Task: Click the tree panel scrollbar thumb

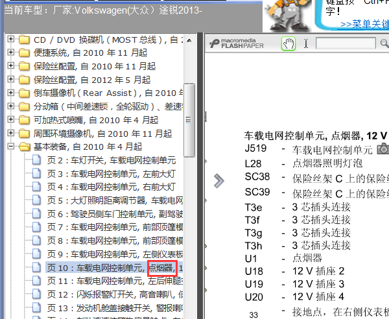Action: pyautogui.click(x=189, y=121)
